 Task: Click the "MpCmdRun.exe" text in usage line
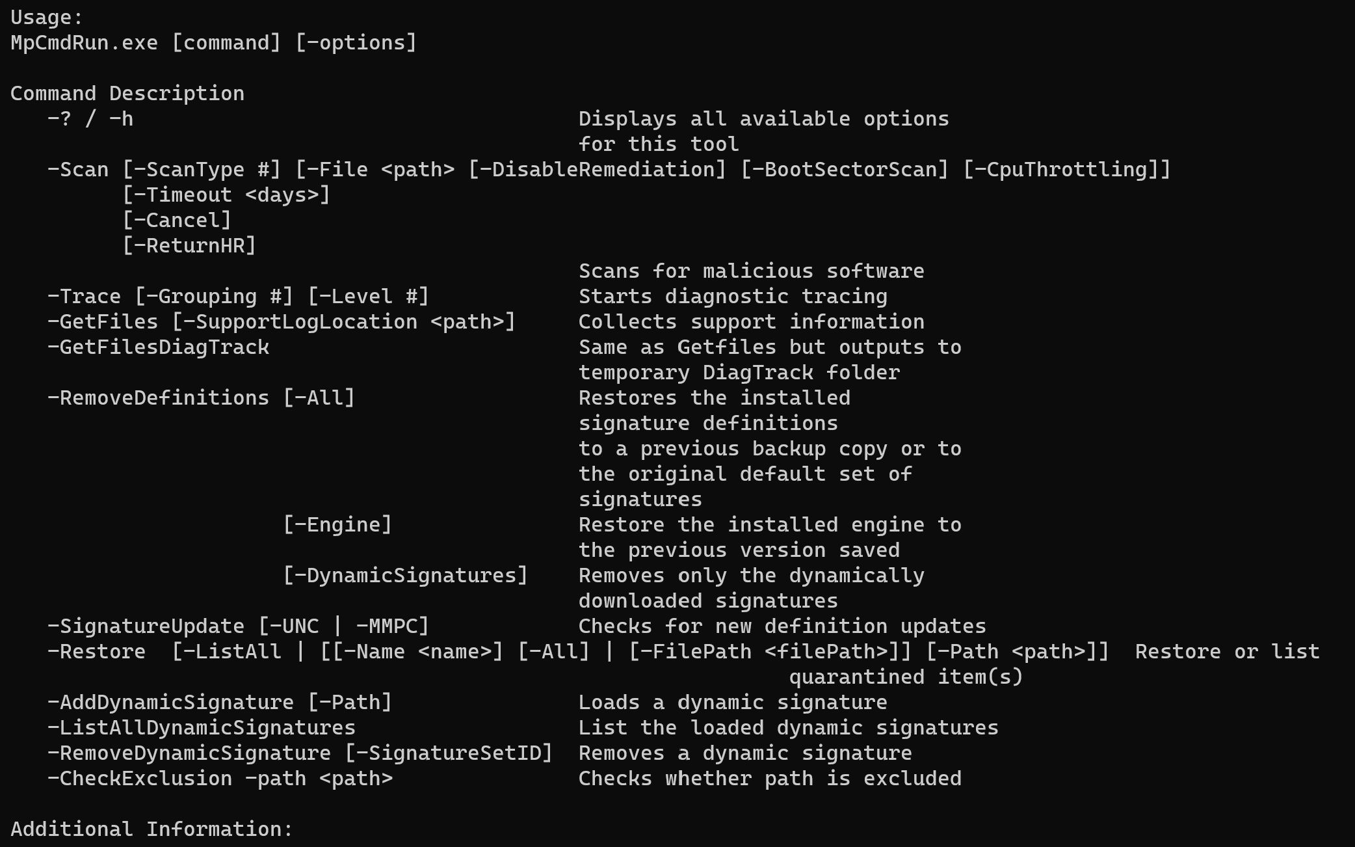click(x=84, y=43)
